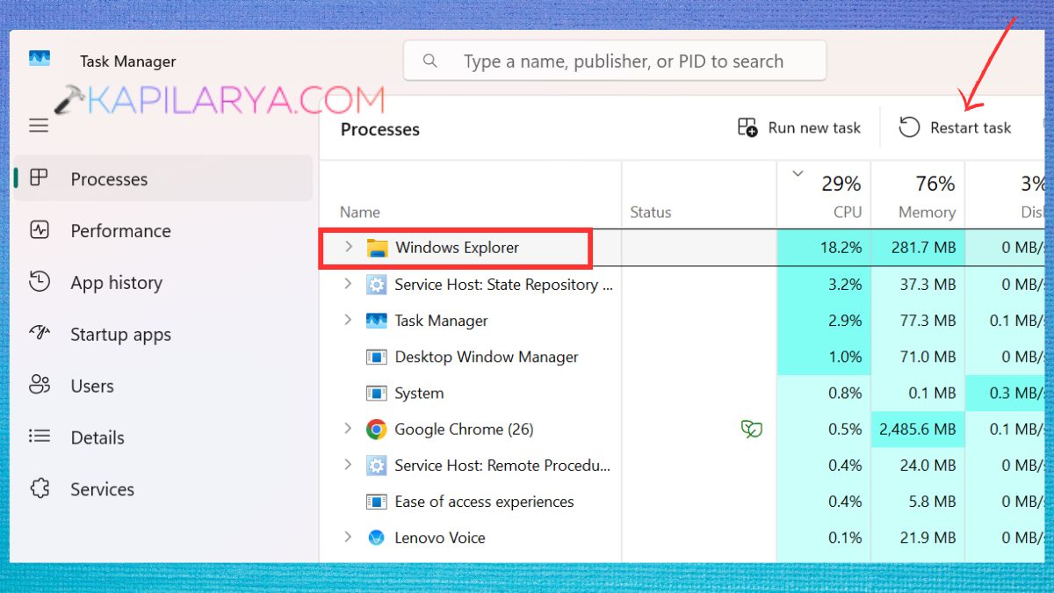Screen dimensions: 1054x593
Task: Select the Desktop Window Manager row name
Action: click(487, 357)
